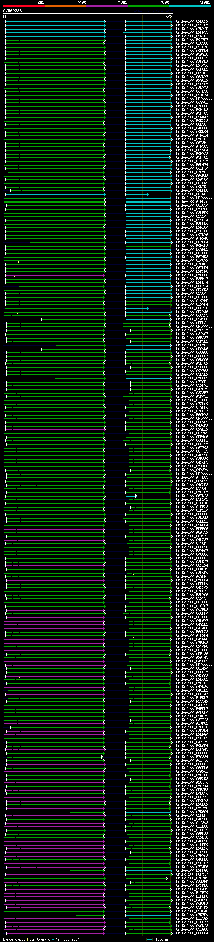Select hit label UniRef100_P30821

[x=192, y=830]
